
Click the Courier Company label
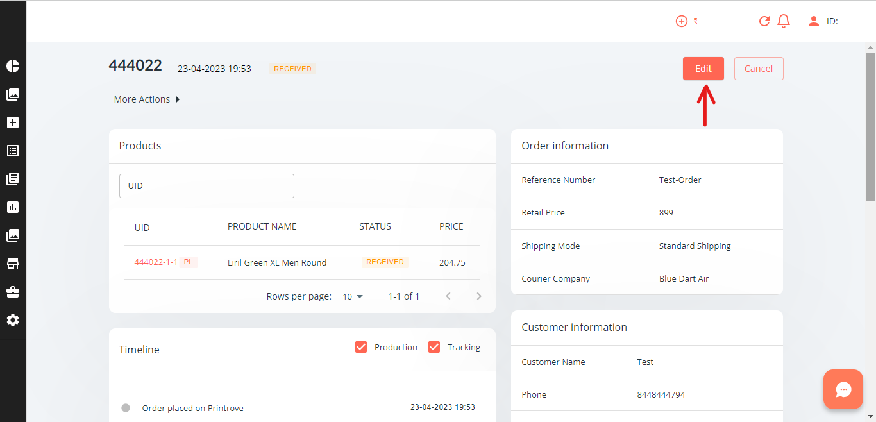tap(555, 278)
